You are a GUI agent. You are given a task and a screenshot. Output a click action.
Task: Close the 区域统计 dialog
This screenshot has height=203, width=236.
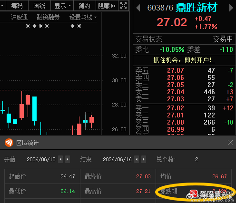(230, 143)
